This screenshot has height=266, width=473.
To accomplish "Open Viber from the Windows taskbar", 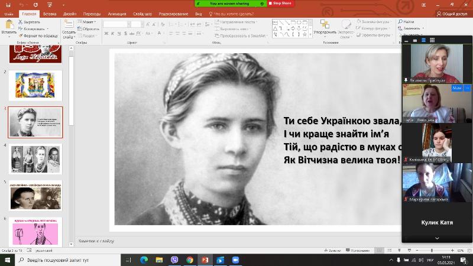I will [174, 259].
